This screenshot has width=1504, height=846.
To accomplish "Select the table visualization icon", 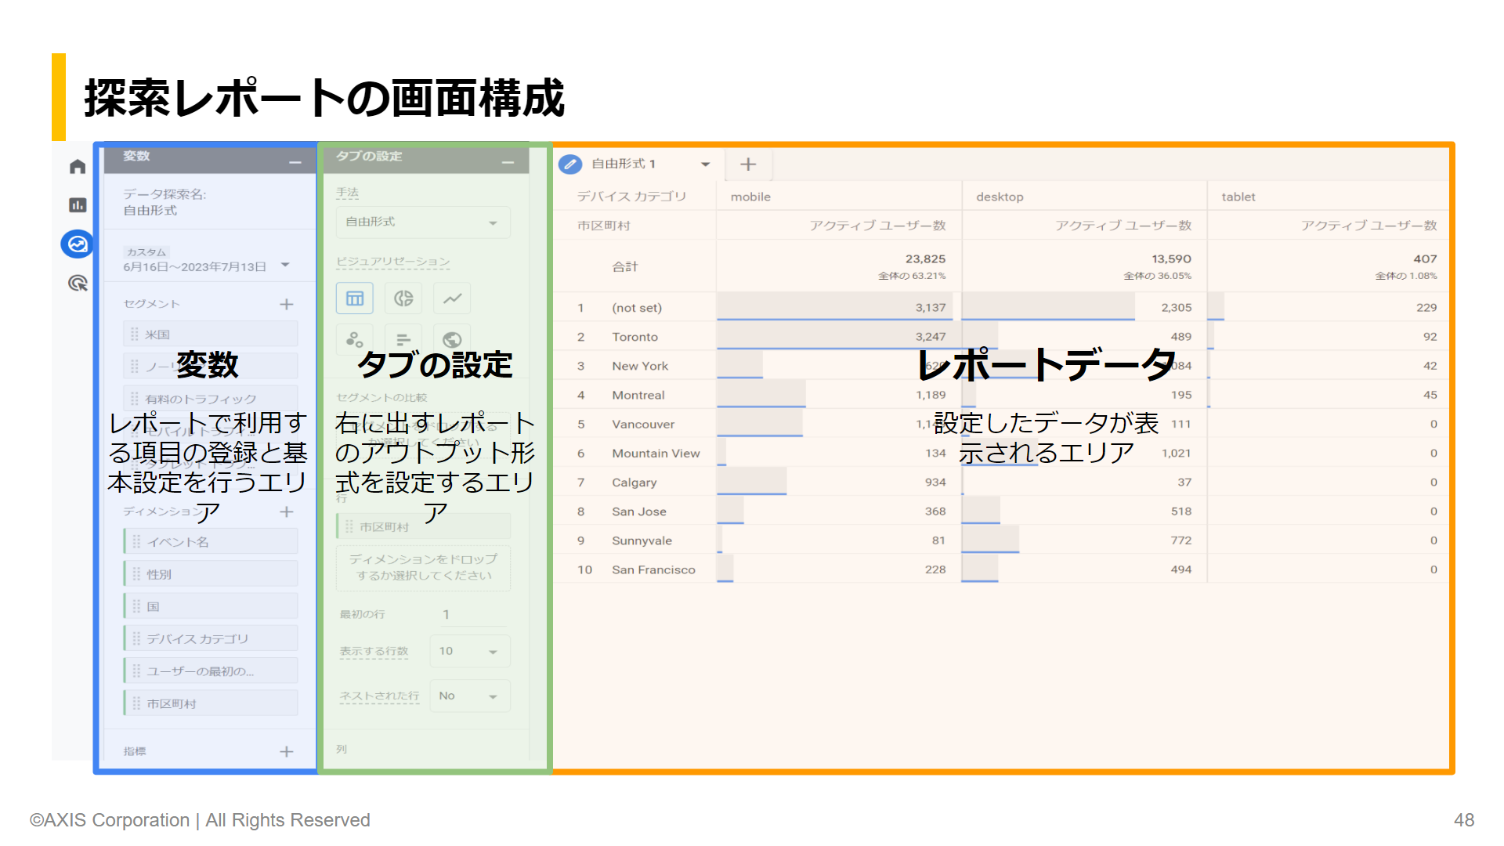I will (354, 298).
